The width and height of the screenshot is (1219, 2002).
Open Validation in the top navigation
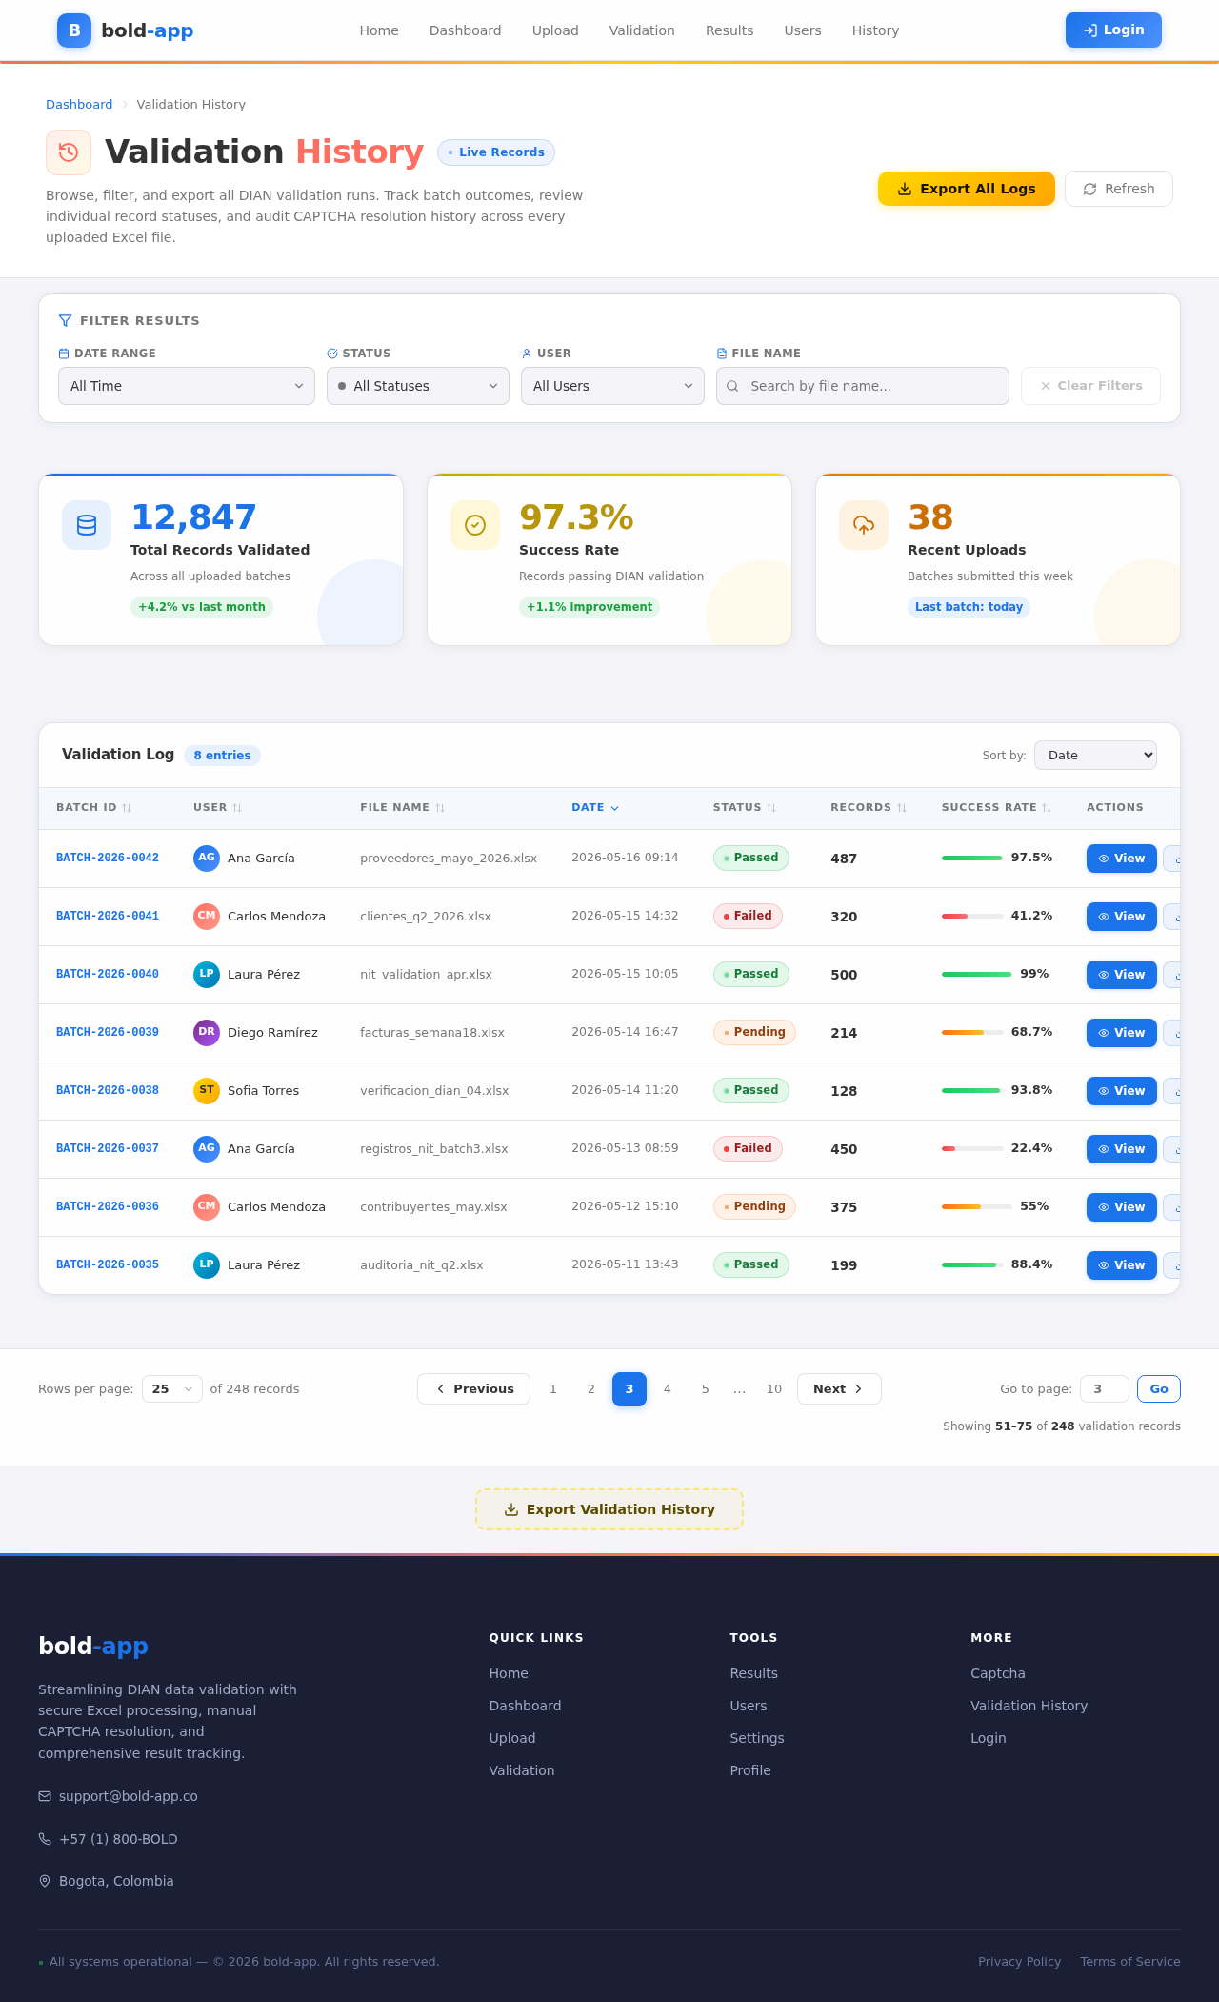pos(642,30)
